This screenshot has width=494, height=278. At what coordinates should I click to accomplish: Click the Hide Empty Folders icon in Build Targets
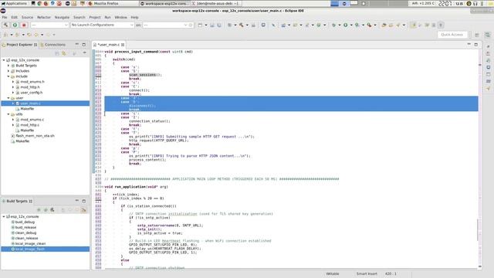tap(83, 210)
